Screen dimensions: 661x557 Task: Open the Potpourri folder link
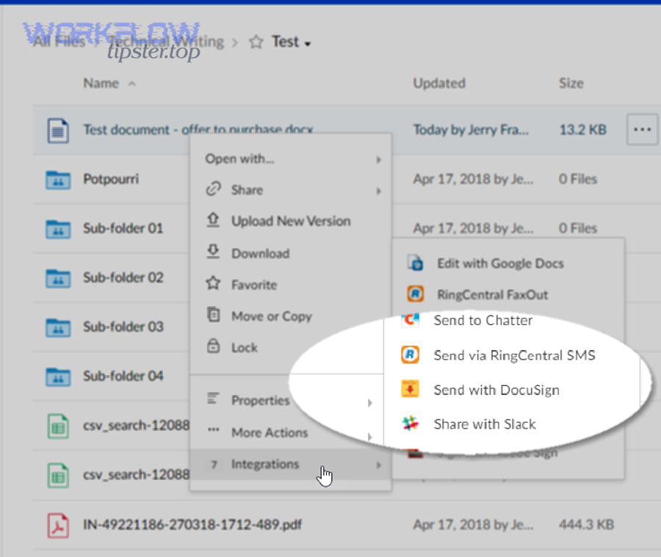(x=111, y=179)
